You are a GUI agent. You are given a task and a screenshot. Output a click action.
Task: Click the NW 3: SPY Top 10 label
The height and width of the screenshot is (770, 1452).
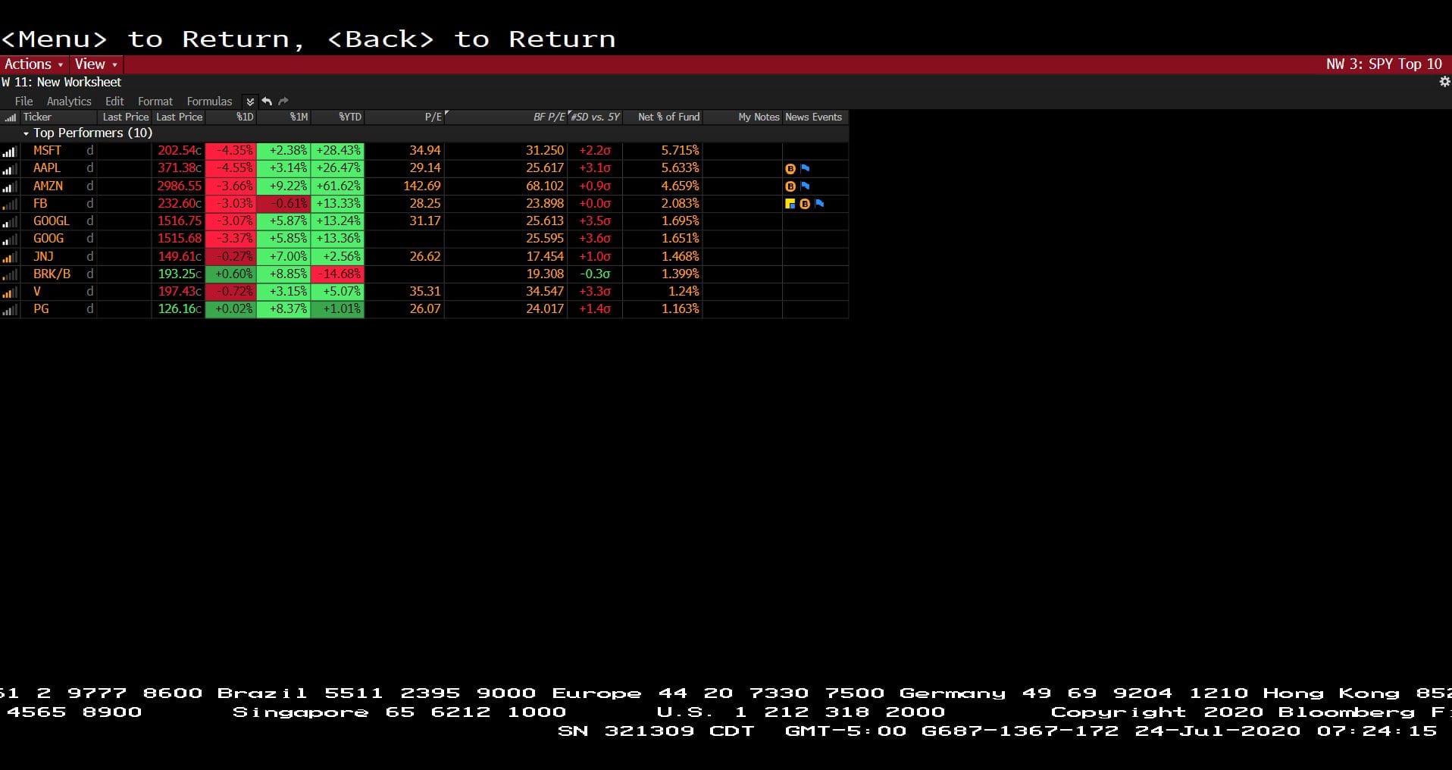[1384, 64]
